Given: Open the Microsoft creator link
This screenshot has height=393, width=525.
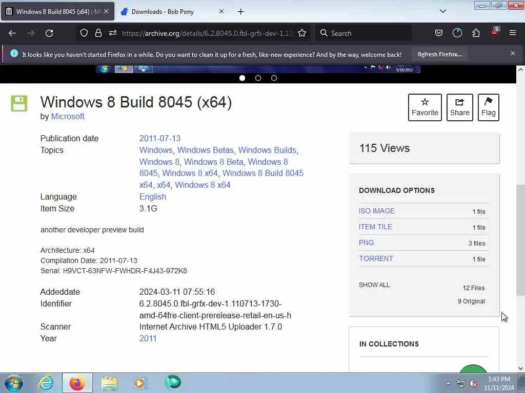Looking at the screenshot, I should pyautogui.click(x=68, y=116).
